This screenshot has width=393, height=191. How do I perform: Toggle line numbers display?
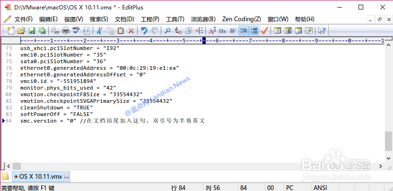[x=254, y=31]
